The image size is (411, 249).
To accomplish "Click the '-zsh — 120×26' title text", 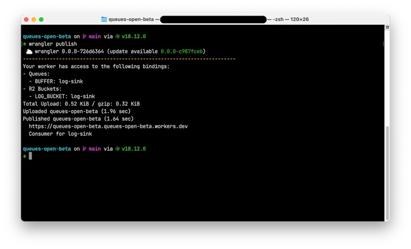I will coord(291,20).
